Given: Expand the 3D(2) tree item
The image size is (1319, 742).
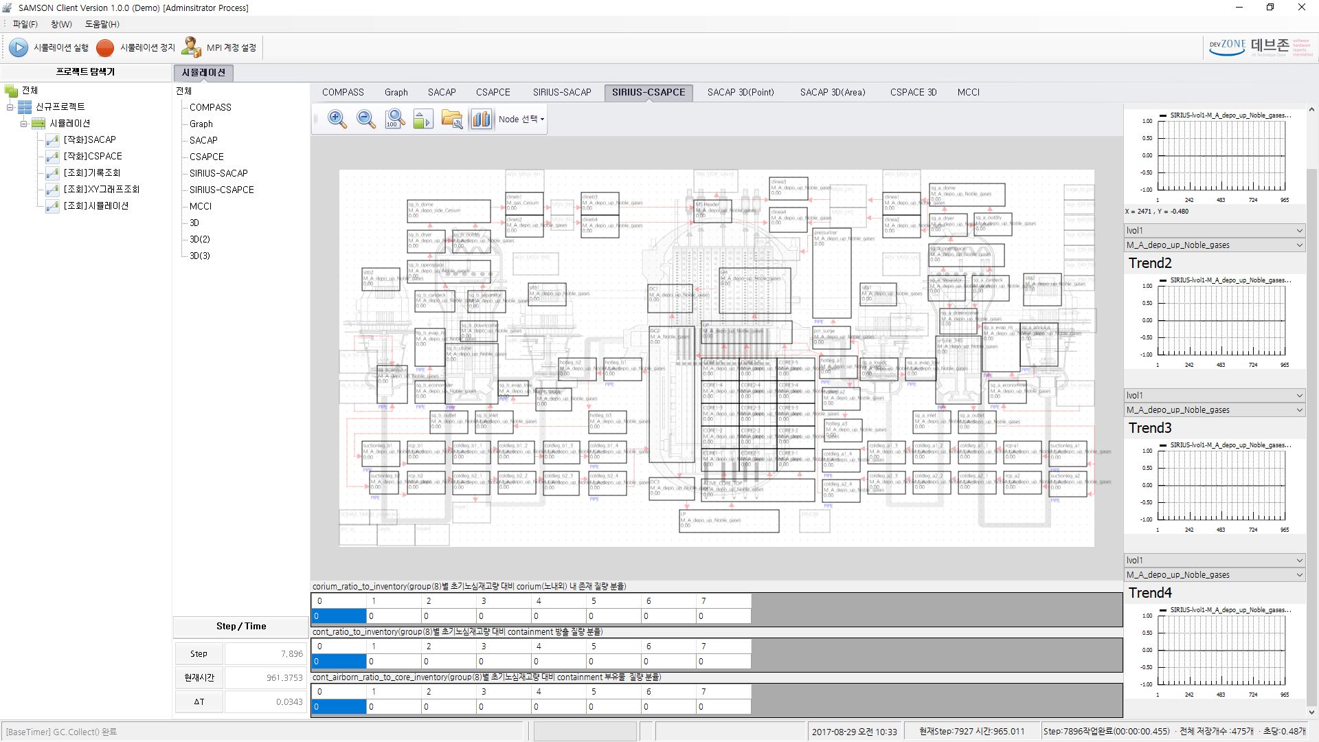Looking at the screenshot, I should coord(199,238).
